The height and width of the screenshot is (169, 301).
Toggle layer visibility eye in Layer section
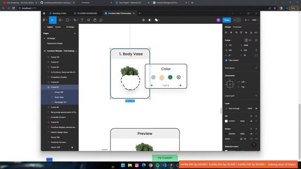pyautogui.click(x=256, y=108)
